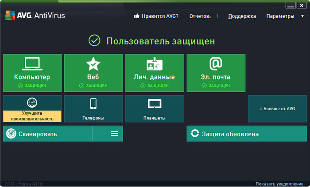
Task: Open the Телефоны tile
Action: tap(93, 108)
